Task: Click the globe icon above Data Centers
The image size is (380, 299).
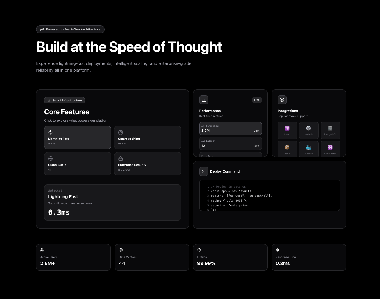Action: click(121, 250)
